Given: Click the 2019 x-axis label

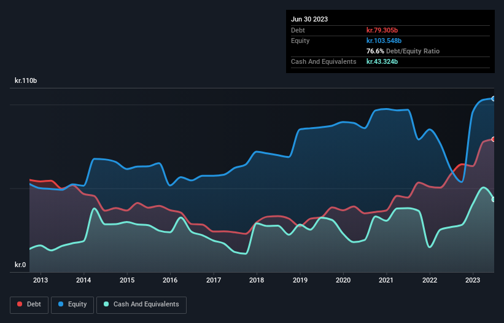Looking at the screenshot, I should [300, 280].
